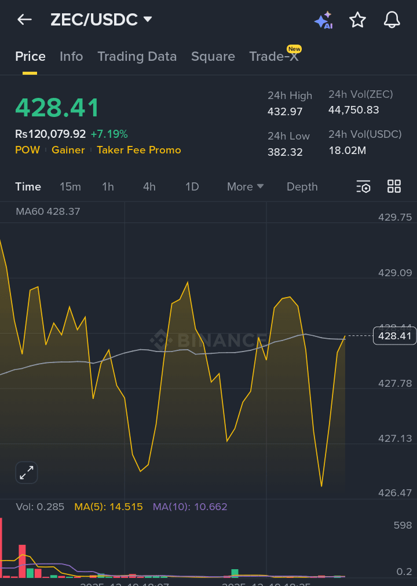Open the four-square grid layout icon
This screenshot has width=417, height=586.
pos(394,186)
